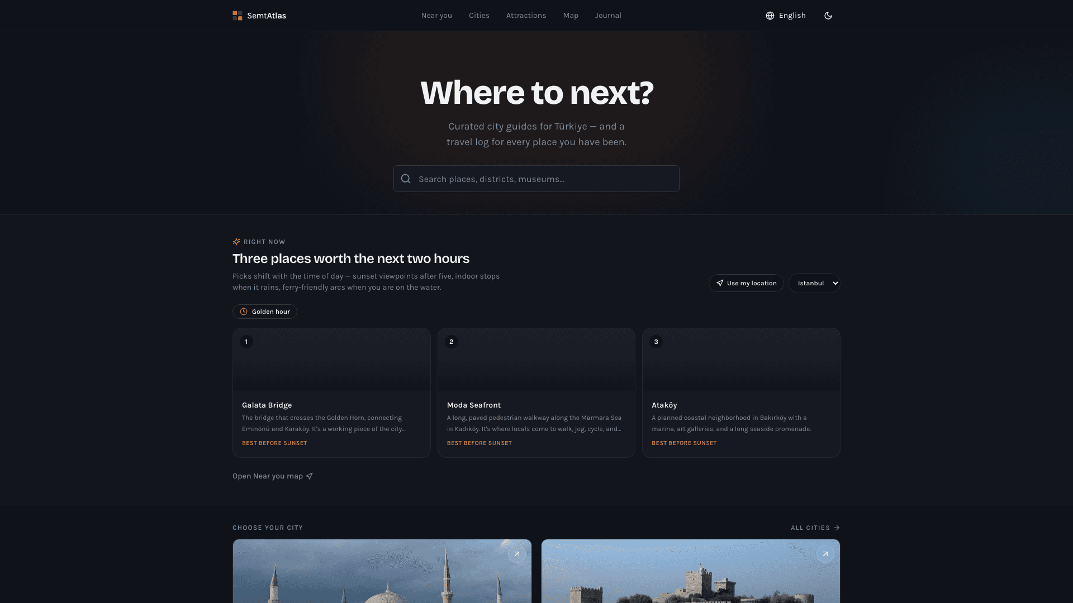Click the Three places worth the next two hours heading
Image resolution: width=1073 pixels, height=603 pixels.
coord(351,259)
